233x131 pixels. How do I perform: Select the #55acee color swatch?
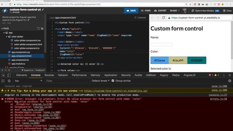pyautogui.click(x=159, y=60)
